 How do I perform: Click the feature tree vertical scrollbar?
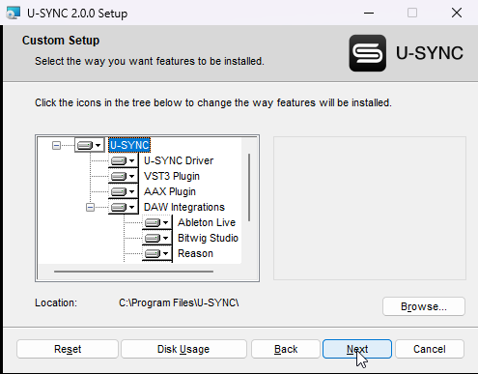tap(249, 187)
